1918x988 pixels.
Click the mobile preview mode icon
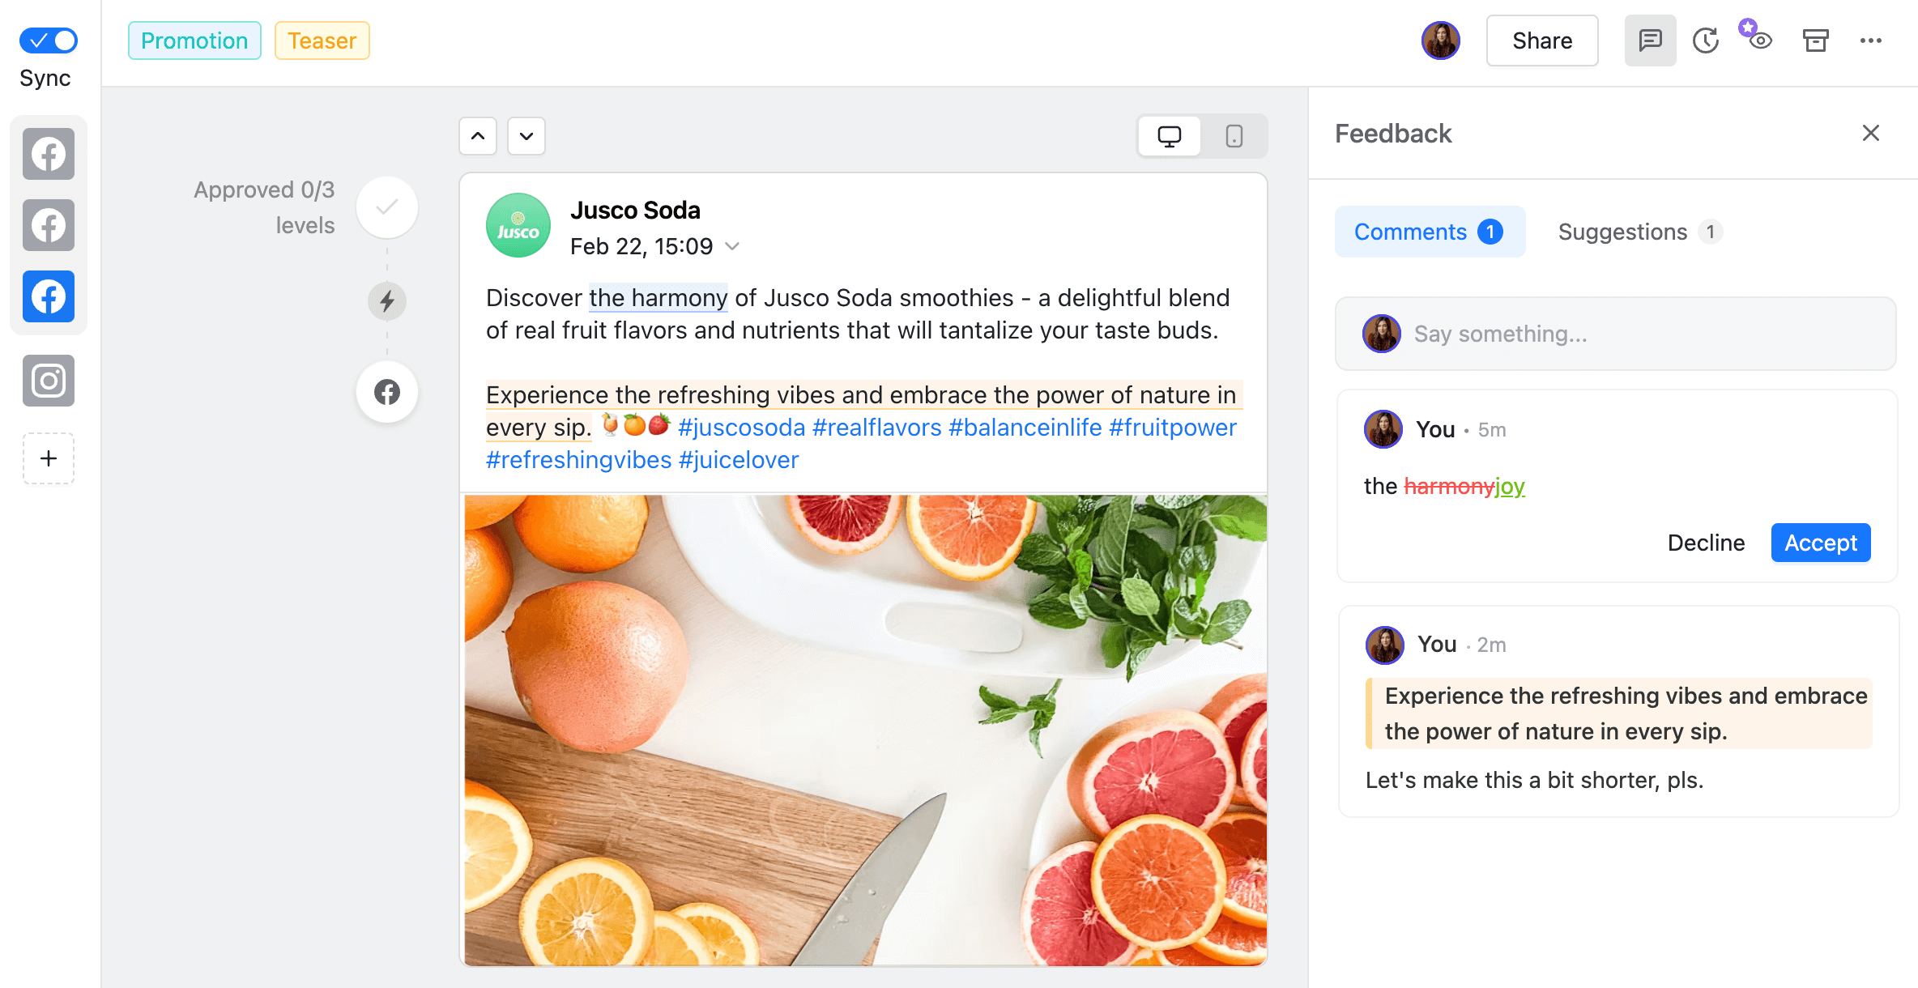[1234, 135]
